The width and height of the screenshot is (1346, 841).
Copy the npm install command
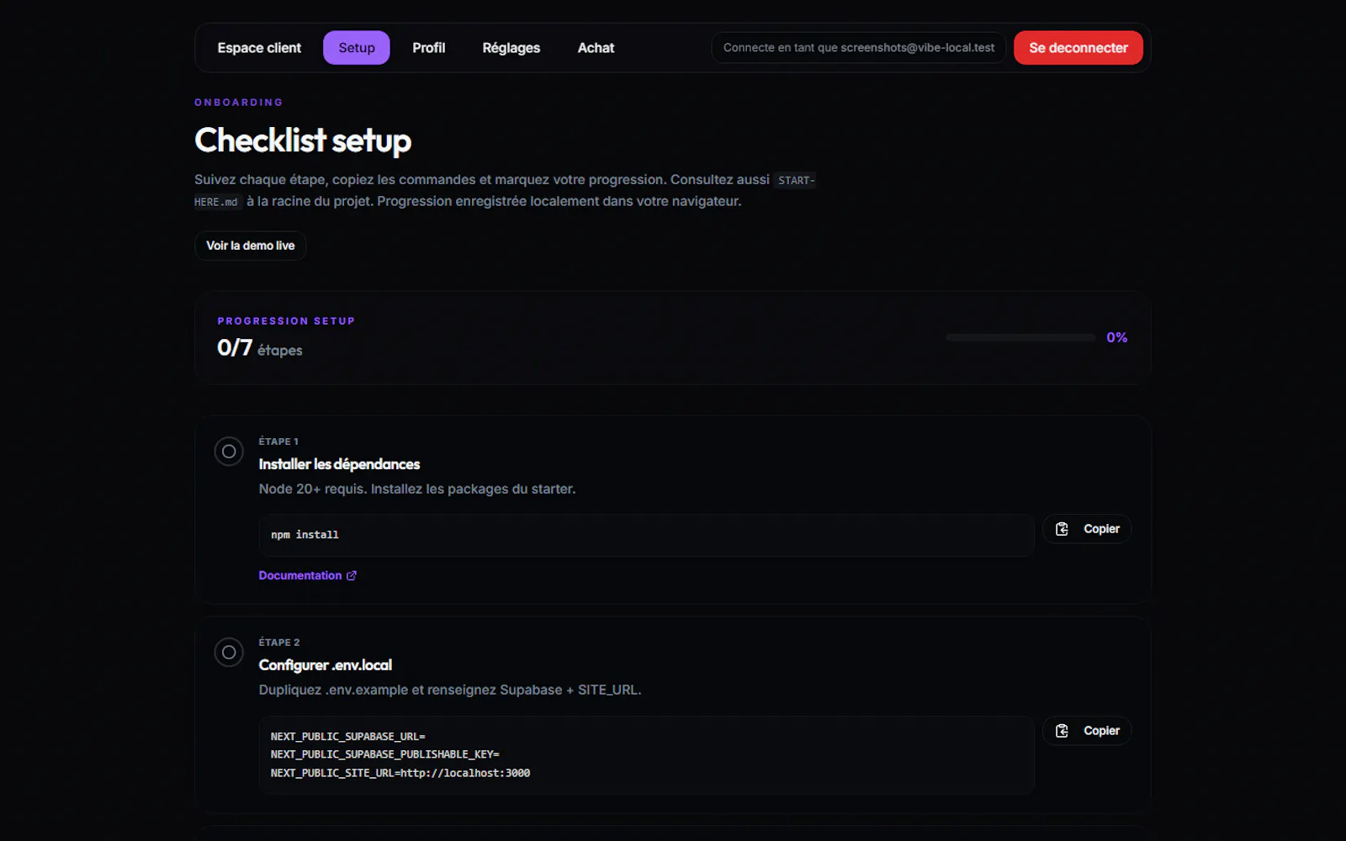tap(1087, 529)
